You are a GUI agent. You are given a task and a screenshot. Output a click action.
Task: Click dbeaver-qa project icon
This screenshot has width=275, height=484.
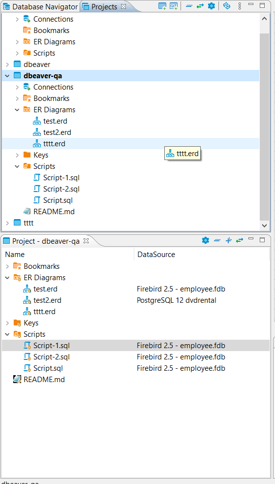pos(17,76)
